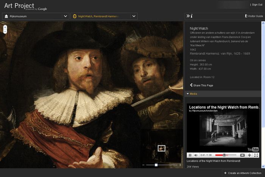265x177 pixels.
Task: Open the video player pop-up menu arrow
Action: 242,155
